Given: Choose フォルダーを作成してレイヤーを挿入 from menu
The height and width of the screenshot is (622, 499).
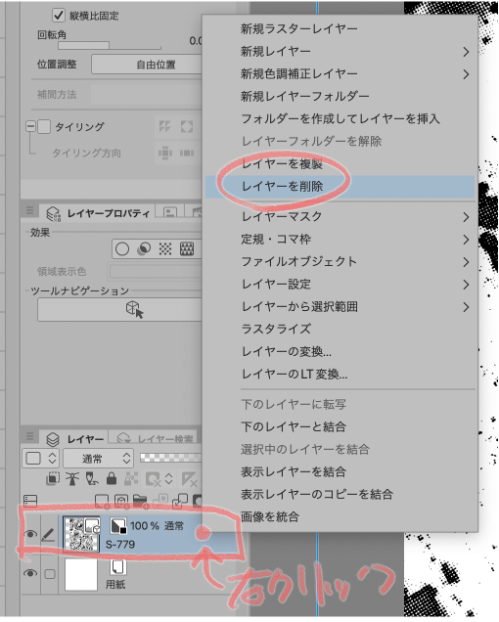Looking at the screenshot, I should [340, 119].
